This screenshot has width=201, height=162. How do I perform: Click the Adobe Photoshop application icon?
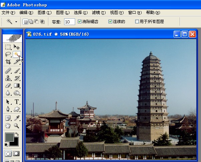(x=3, y=5)
